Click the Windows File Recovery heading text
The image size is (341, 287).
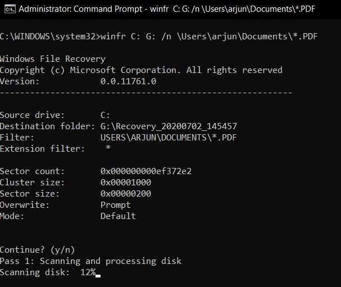53,59
